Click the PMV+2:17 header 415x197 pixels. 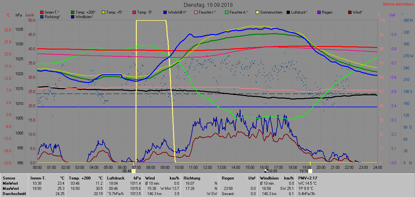pos(308,178)
